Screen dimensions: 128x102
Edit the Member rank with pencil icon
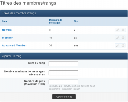[118, 38]
